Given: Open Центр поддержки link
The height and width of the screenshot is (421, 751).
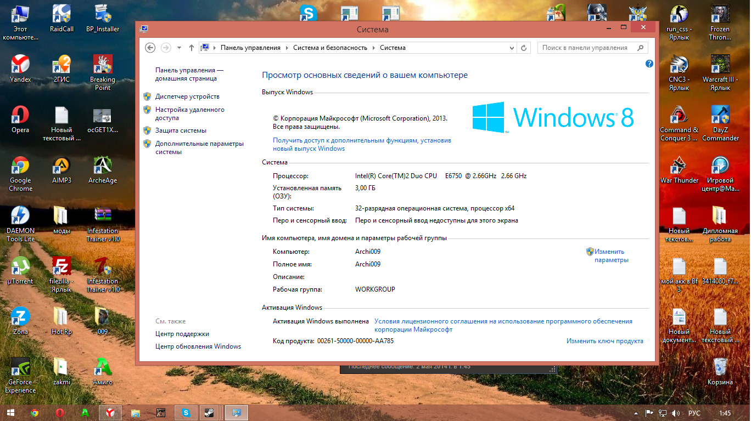Looking at the screenshot, I should (x=182, y=334).
